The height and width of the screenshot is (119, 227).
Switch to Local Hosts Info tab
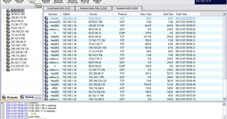click(59, 8)
